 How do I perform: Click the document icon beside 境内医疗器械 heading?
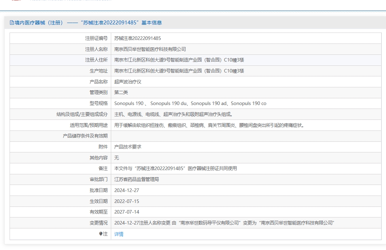click(x=12, y=23)
